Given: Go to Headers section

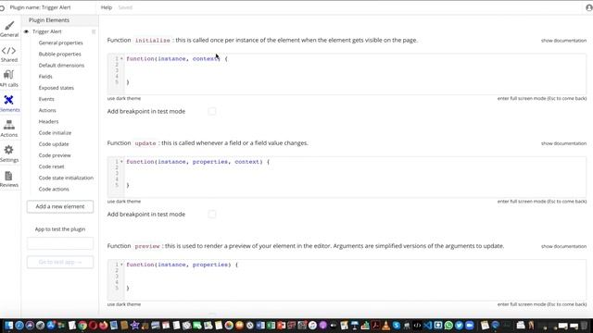Looking at the screenshot, I should (48, 121).
